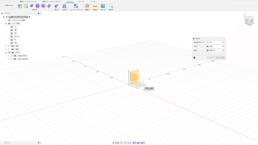The height and width of the screenshot is (145, 258).
Task: Click the Browser panel options dot
Action: (x=39, y=13)
